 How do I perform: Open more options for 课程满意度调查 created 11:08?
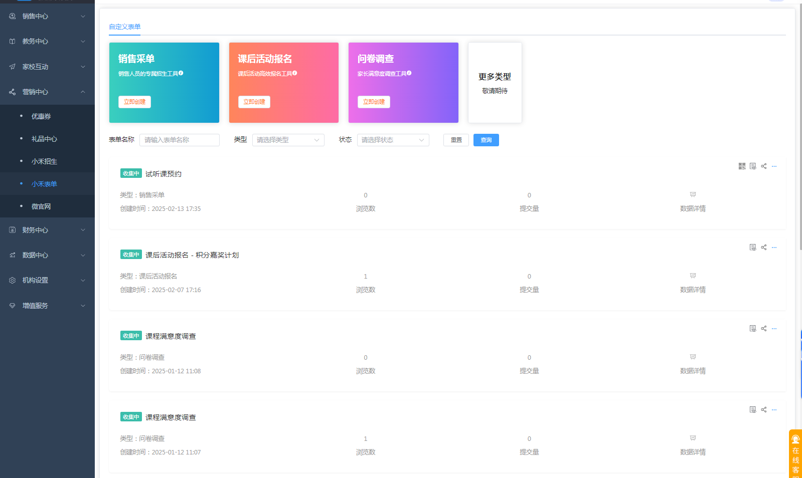774,329
